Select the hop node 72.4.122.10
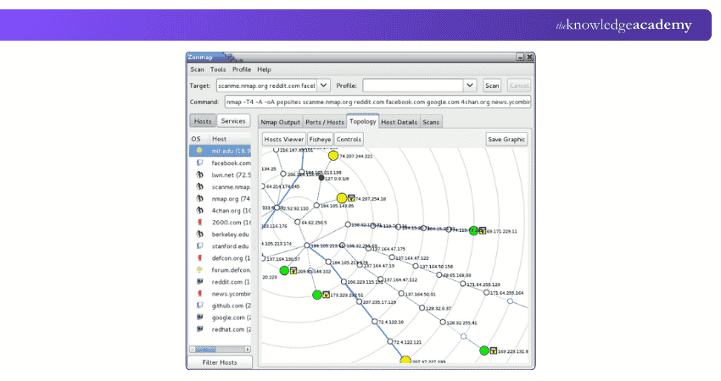The width and height of the screenshot is (721, 381). click(375, 322)
